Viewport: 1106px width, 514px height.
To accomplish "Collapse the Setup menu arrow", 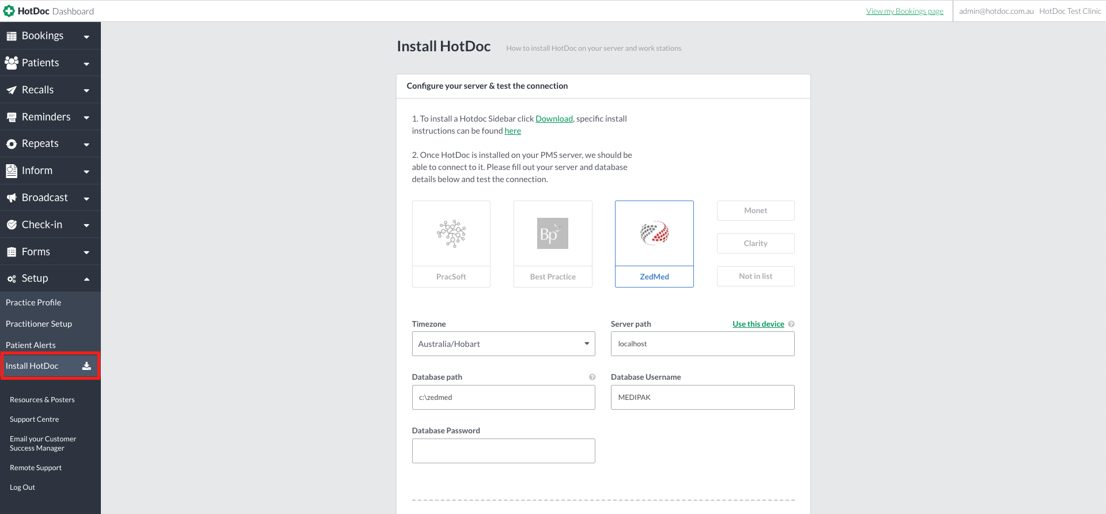I will pyautogui.click(x=86, y=279).
